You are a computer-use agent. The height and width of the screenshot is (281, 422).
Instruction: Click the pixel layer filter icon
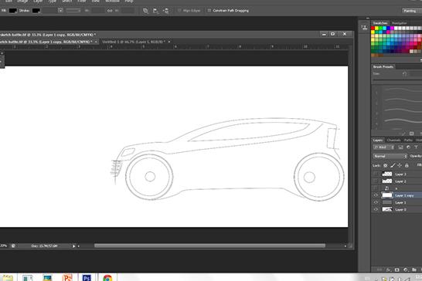coord(400,147)
